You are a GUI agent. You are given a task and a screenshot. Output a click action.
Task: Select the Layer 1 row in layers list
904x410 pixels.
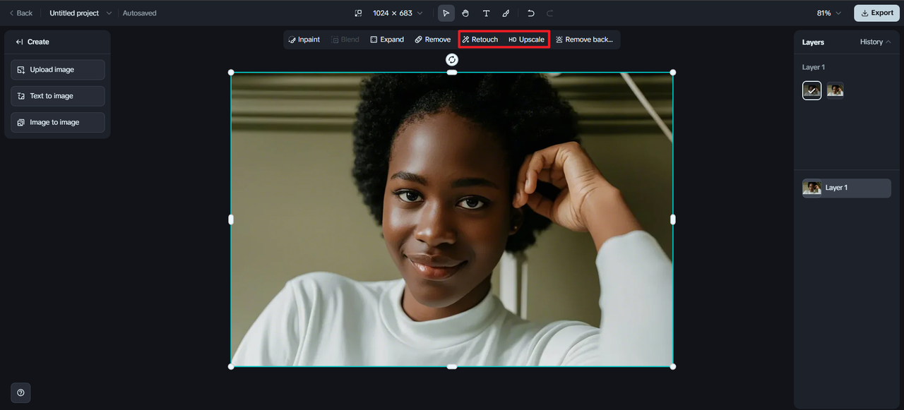coord(846,188)
